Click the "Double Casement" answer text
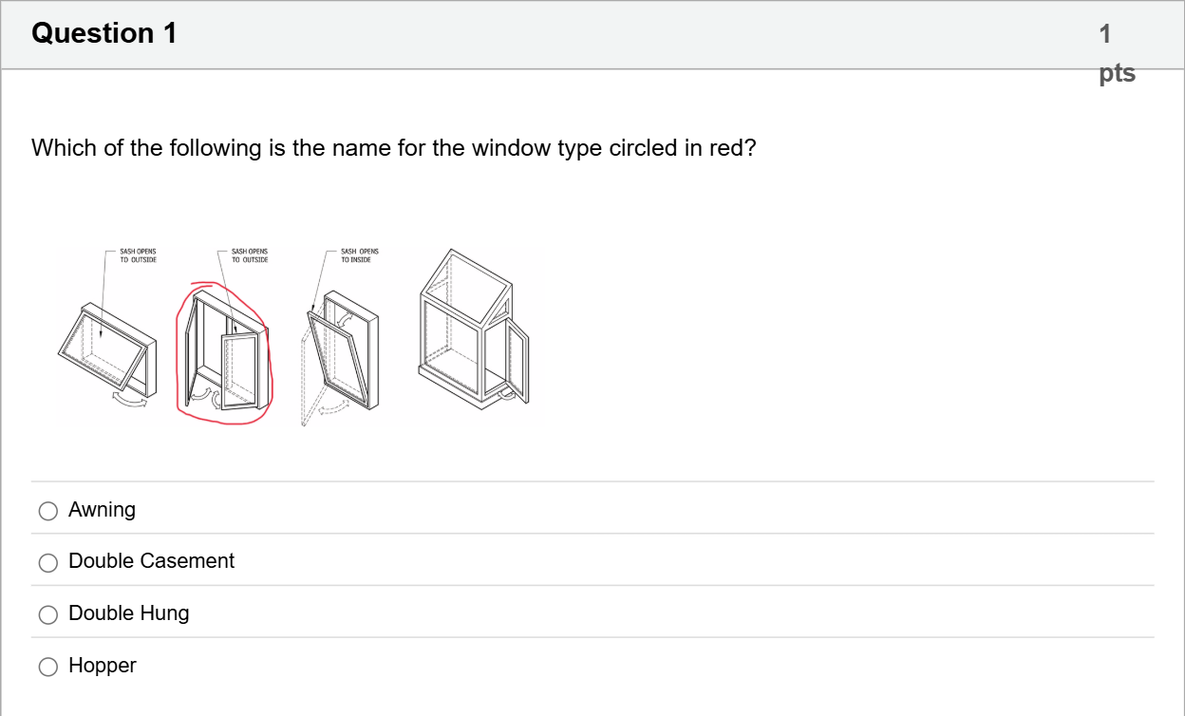Screen dimensions: 1185x716 pyautogui.click(x=152, y=561)
